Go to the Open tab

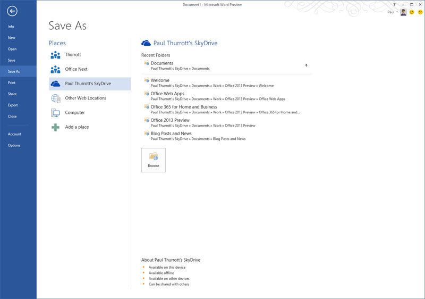[x=12, y=49]
